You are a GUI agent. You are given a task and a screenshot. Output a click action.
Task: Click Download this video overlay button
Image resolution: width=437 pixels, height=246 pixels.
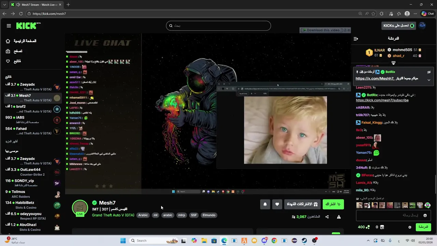pos(321,30)
